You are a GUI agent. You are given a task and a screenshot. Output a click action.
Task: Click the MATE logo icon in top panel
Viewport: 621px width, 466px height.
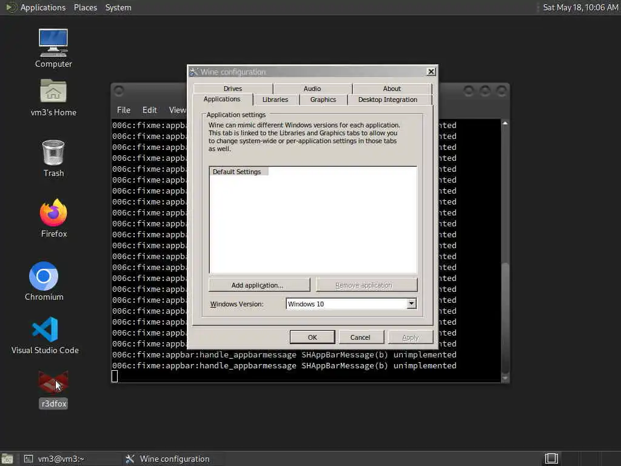[x=11, y=7]
